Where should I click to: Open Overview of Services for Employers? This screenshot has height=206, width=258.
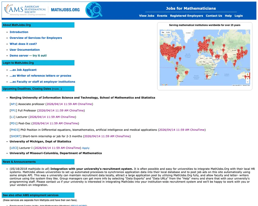point(36,38)
